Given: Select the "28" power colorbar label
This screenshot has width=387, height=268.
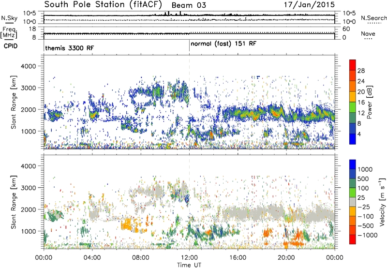Looking at the screenshot, I should tap(361, 71).
